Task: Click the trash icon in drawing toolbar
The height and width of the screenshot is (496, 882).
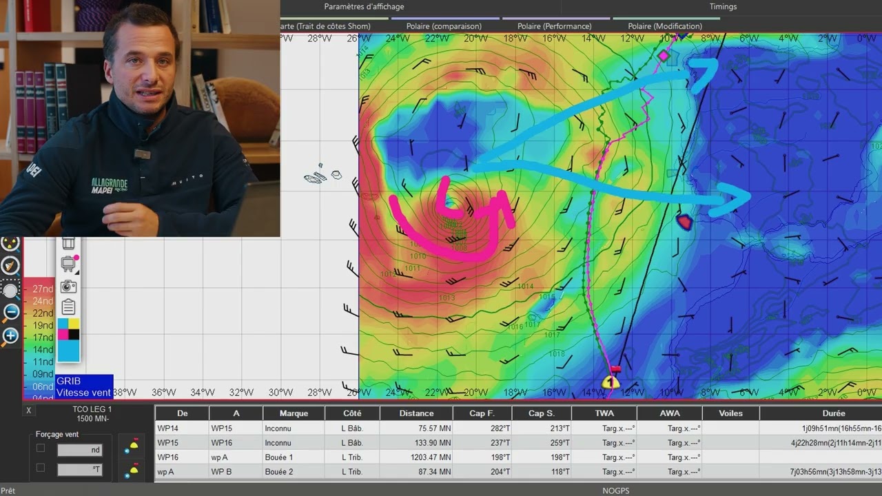Action: pos(68,243)
